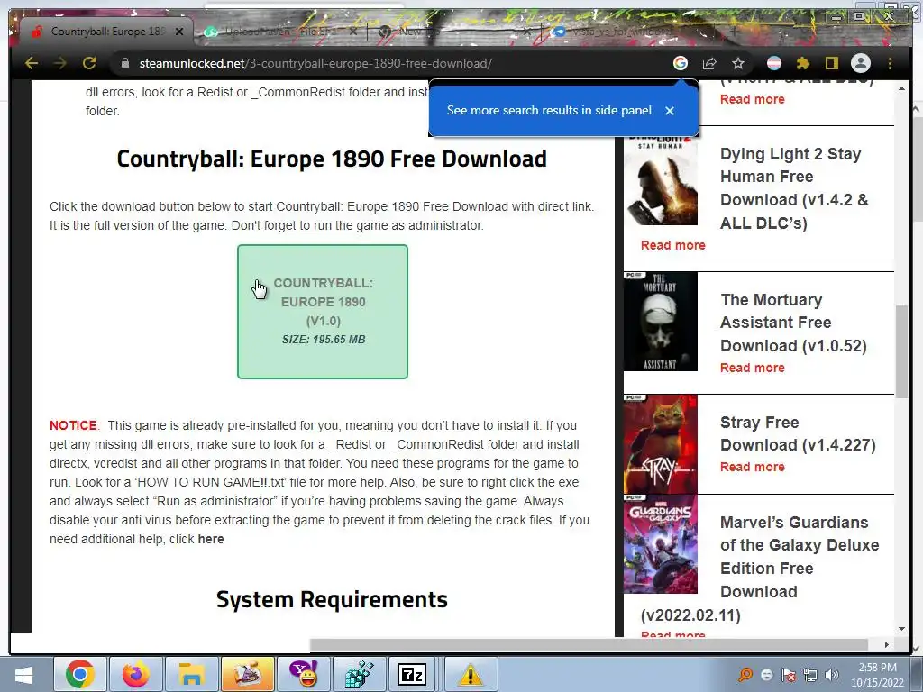Open the Dying Light 2 cover thumbnail

point(661,180)
